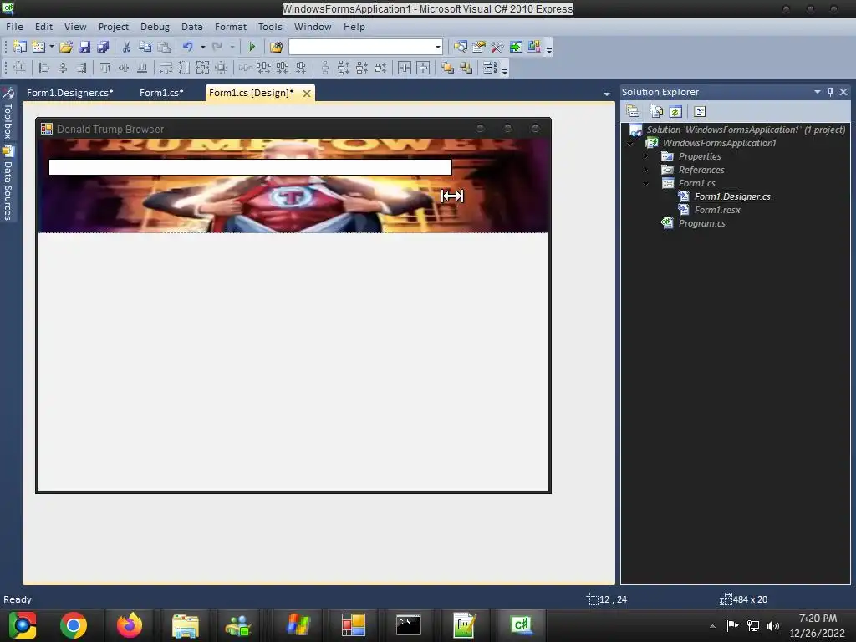Click the Start Page green arrow icon
The image size is (856, 642).
[515, 47]
